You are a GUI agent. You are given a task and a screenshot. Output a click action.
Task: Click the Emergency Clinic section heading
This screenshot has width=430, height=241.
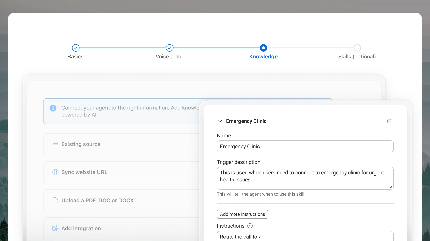246,121
